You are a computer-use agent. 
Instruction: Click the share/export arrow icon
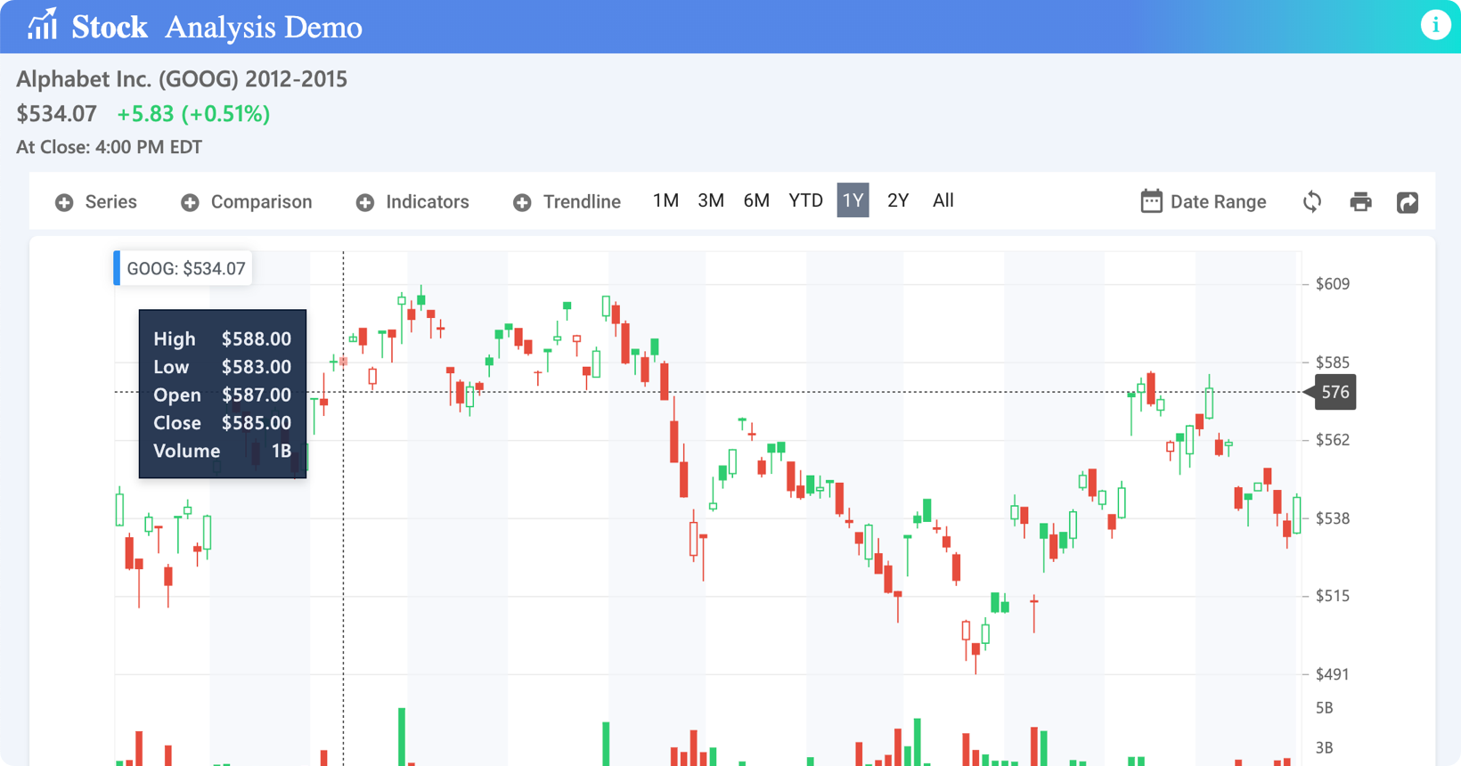click(1408, 202)
